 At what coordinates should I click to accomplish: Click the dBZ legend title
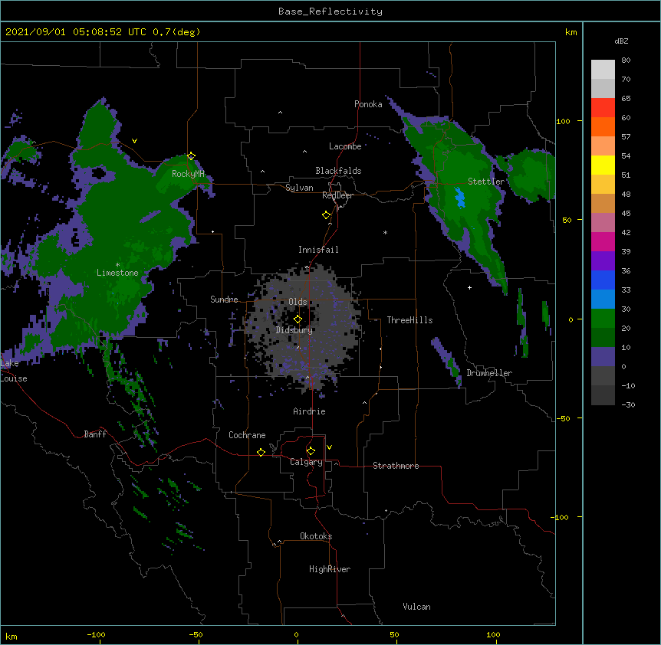point(621,41)
